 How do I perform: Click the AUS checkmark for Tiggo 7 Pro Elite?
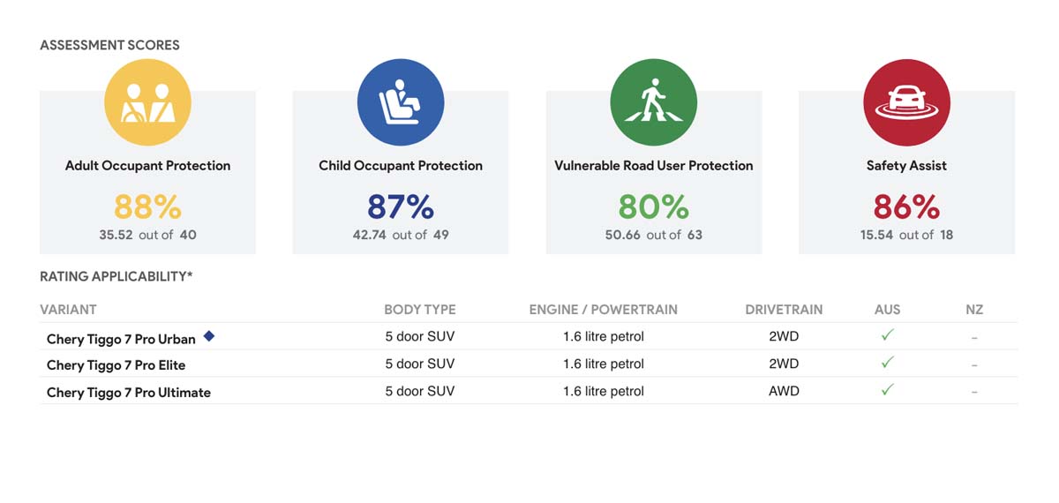888,363
